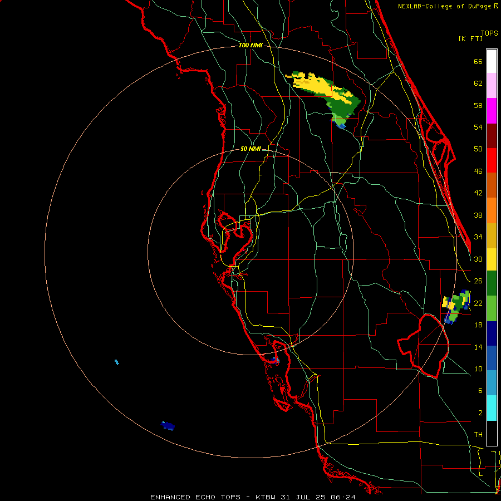The height and width of the screenshot is (501, 501).
Task: Click the "66" legend value
Action: coord(478,61)
